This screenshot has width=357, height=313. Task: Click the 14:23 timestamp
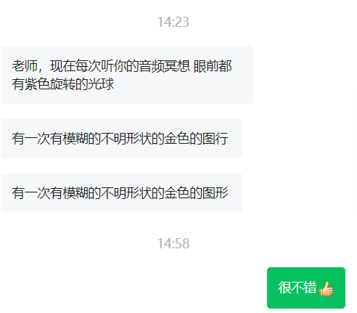click(x=173, y=22)
